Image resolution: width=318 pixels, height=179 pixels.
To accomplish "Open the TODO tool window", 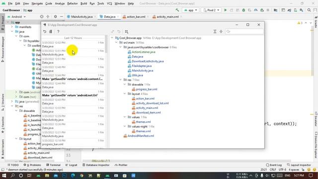I will [13, 165].
